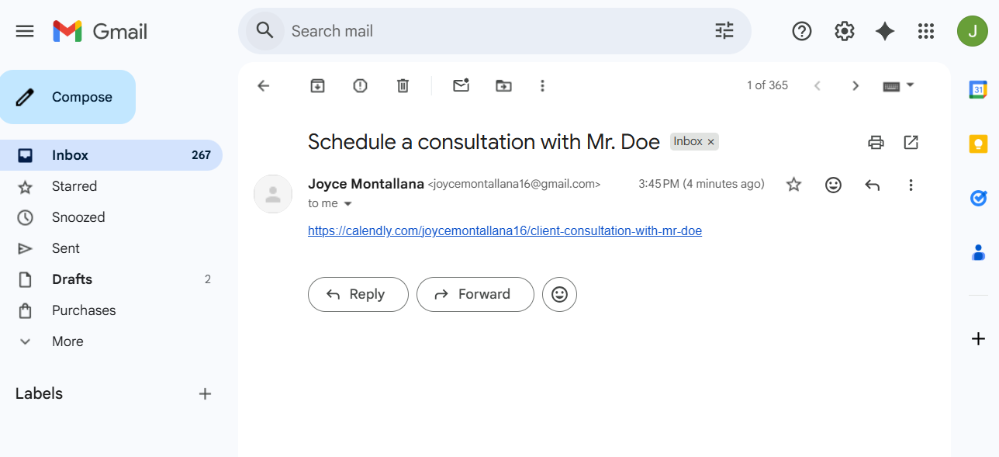Click the Forward button
The width and height of the screenshot is (999, 457).
tap(475, 294)
